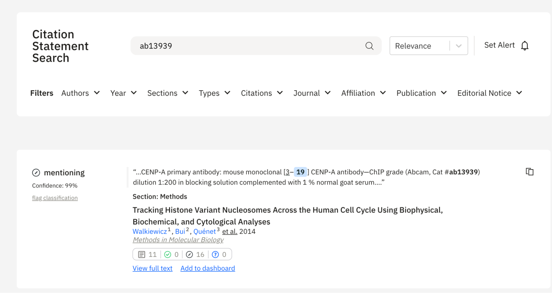
Task: Expand the Year filter
Action: (123, 93)
